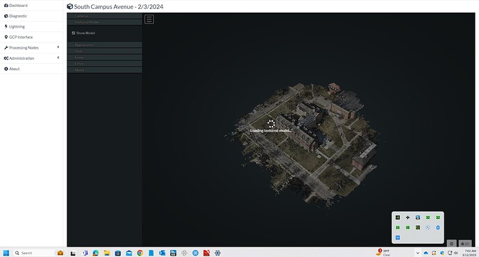Uncheck the Show Model checkbox
The height and width of the screenshot is (257, 479).
74,33
